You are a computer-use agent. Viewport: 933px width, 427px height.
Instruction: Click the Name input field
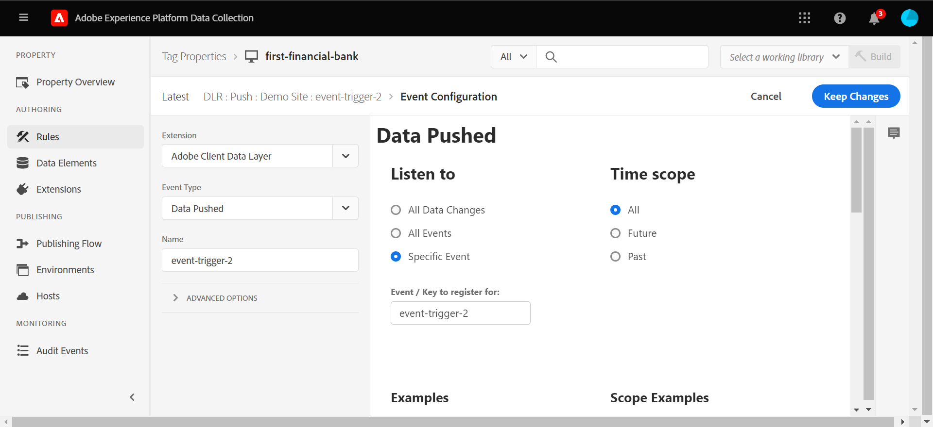[260, 260]
